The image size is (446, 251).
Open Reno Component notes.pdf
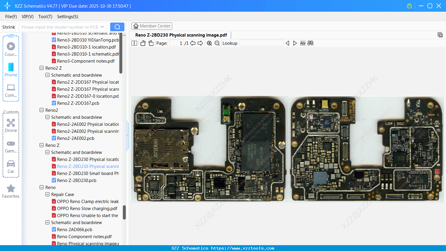point(84,236)
